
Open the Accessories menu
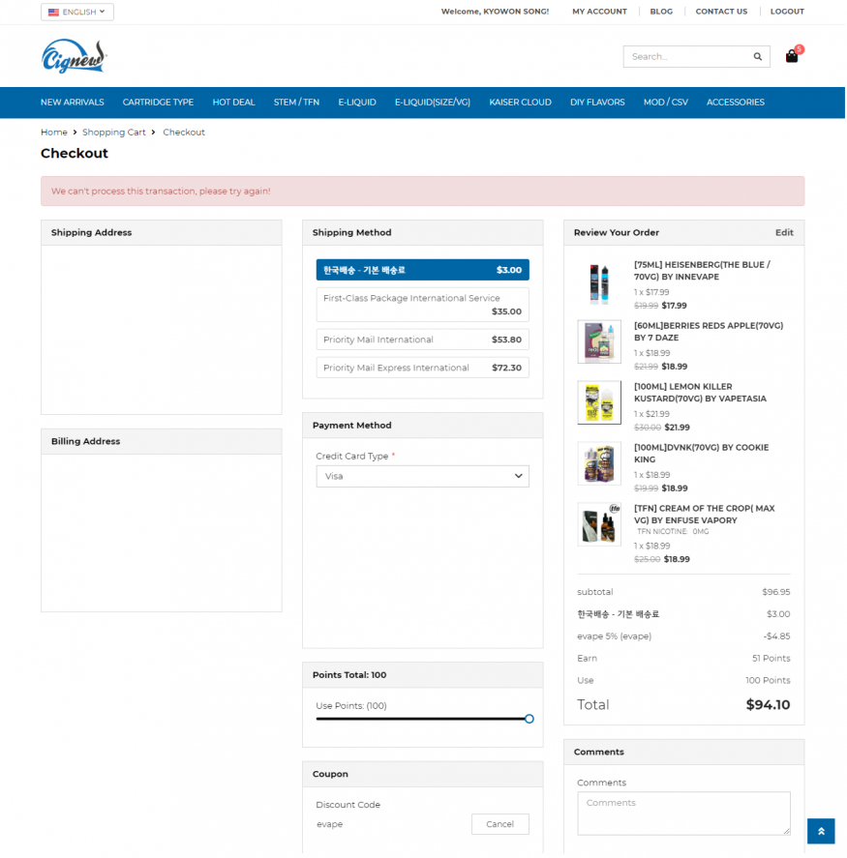coord(737,103)
